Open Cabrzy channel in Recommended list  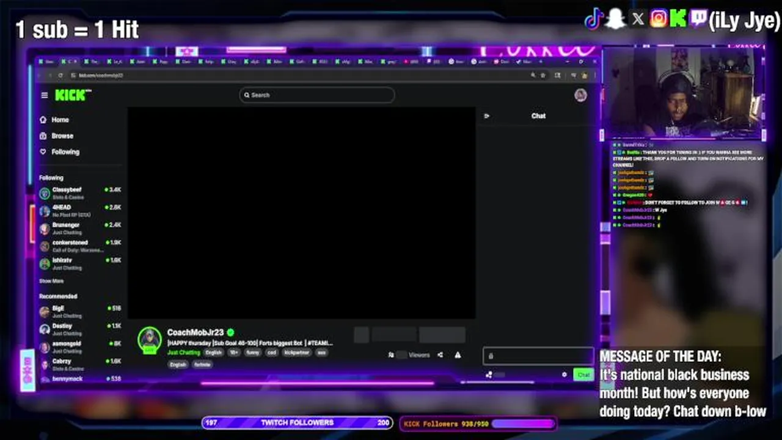81,364
